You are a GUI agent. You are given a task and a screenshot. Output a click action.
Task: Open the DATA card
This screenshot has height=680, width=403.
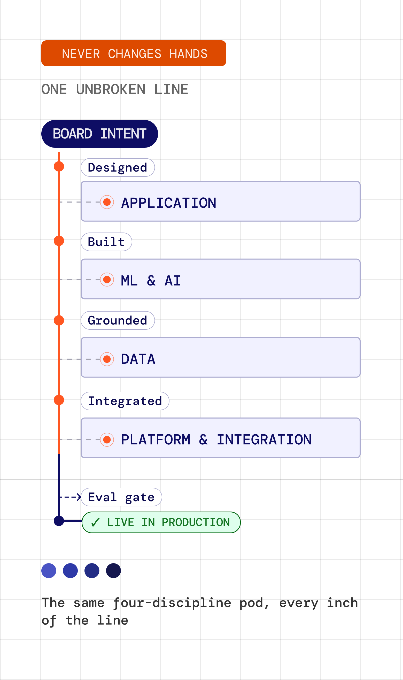(221, 357)
